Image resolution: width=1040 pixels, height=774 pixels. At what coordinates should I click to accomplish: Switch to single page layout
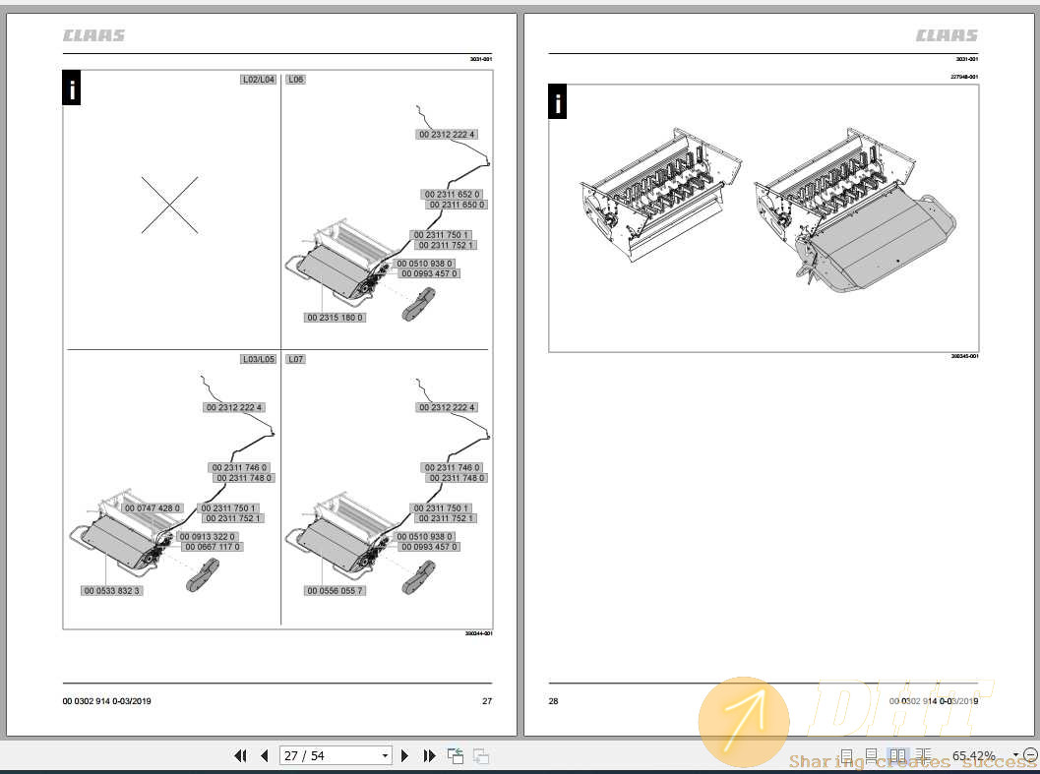[847, 755]
